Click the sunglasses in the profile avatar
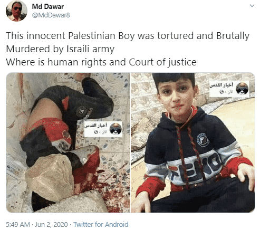This screenshot has height=230, width=260. [17, 8]
